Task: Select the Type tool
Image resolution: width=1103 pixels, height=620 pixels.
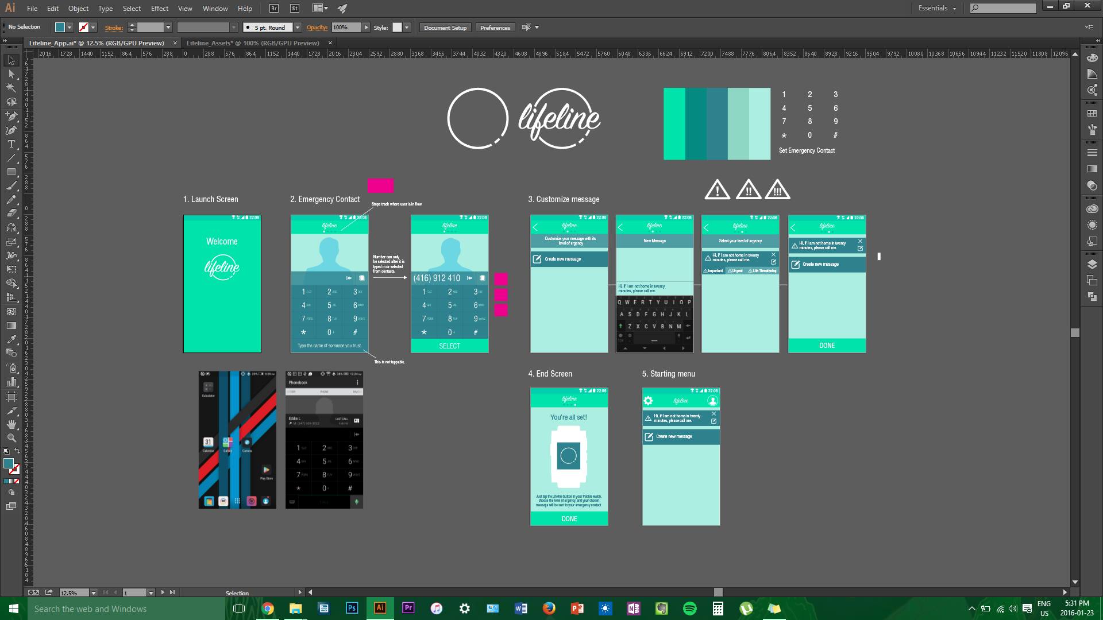Action: pos(11,144)
